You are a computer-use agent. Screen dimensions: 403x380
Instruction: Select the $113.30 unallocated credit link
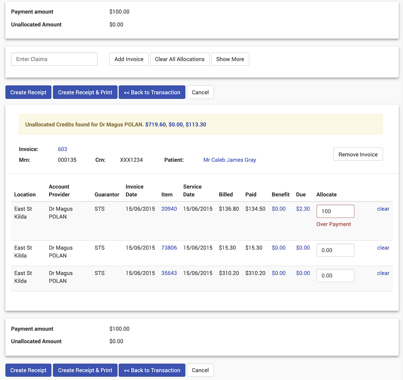pos(196,125)
